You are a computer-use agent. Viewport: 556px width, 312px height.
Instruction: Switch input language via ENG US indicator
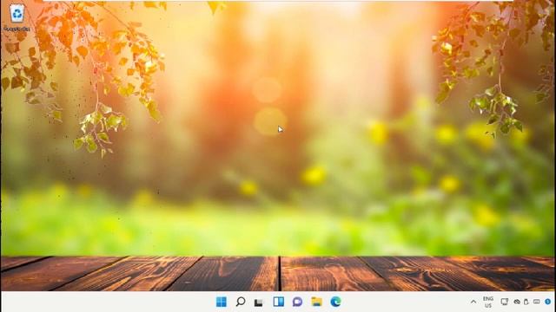[x=488, y=302]
